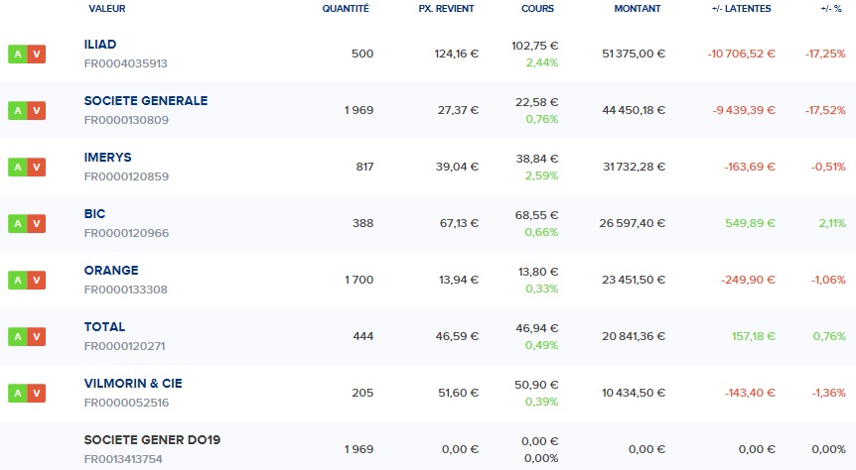
Task: Click ILIAD daily change 2,44%
Action: coord(542,62)
